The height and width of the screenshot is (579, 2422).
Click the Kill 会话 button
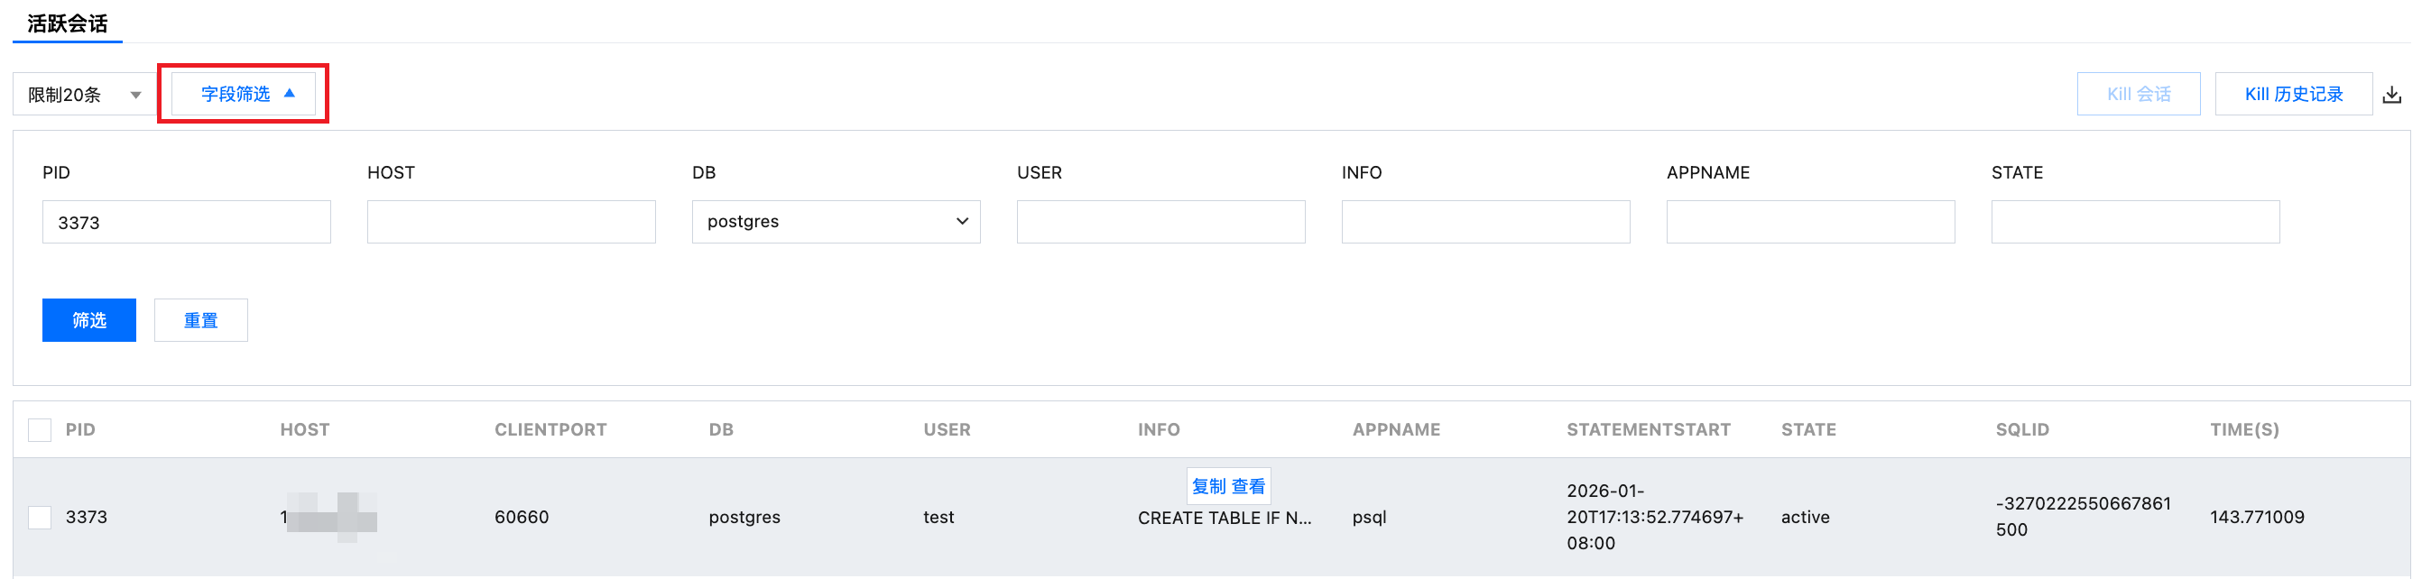(2138, 94)
